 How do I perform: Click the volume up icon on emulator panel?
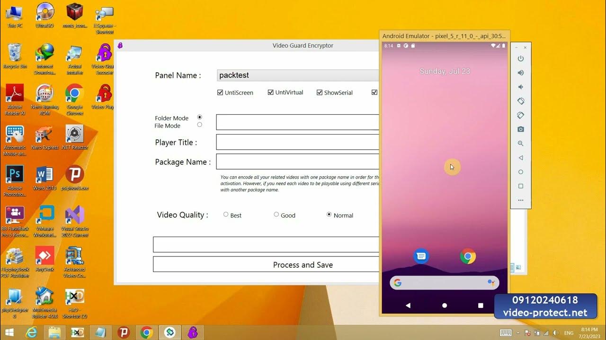[x=520, y=73]
